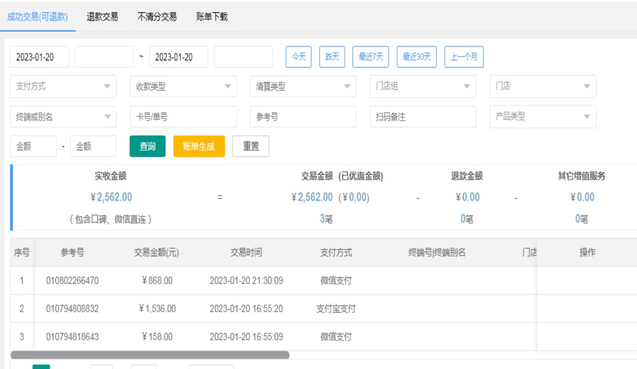Viewport: 637px width, 369px height.
Task: Switch to the 退款交易 tab
Action: tap(102, 17)
